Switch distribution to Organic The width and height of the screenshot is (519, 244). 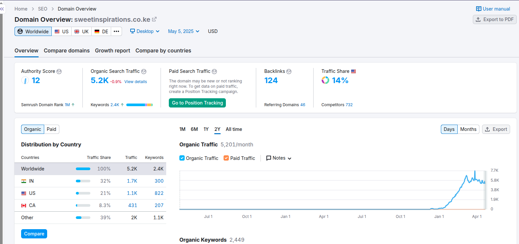click(x=33, y=129)
